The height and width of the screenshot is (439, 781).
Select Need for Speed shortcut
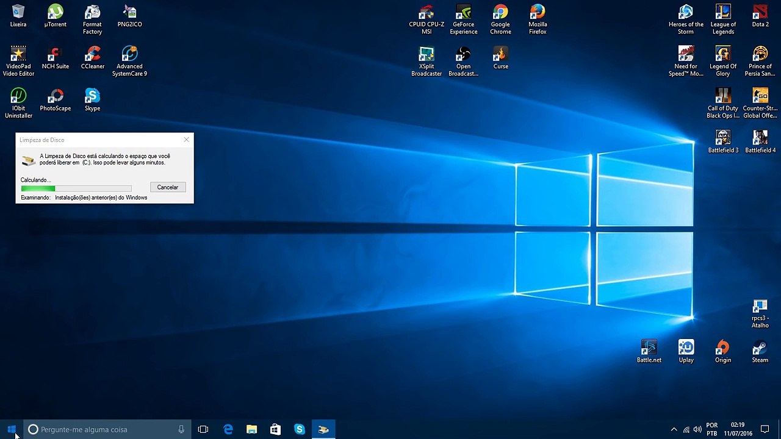(686, 61)
